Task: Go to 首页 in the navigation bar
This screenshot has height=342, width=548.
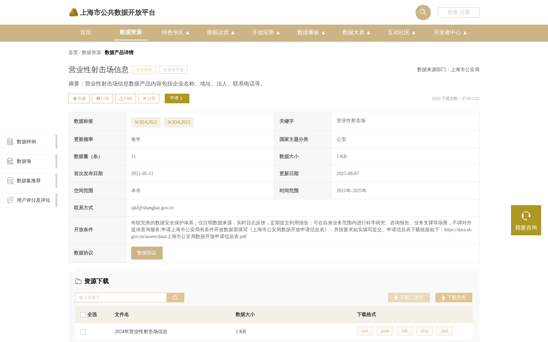Action: click(x=86, y=32)
